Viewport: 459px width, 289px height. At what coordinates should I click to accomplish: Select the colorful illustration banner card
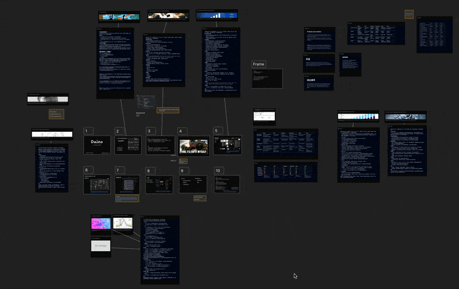[x=119, y=17]
